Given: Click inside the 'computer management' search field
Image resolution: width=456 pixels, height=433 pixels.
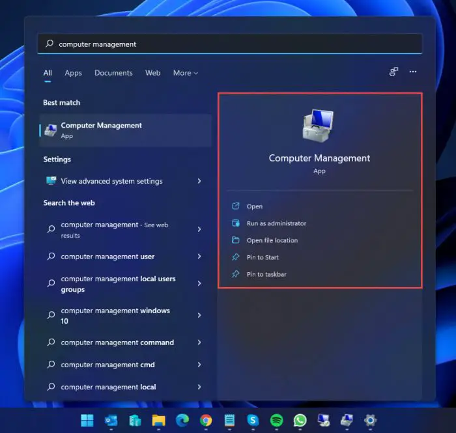Looking at the screenshot, I should pos(230,44).
